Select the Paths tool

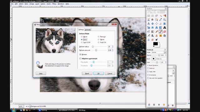157,20
